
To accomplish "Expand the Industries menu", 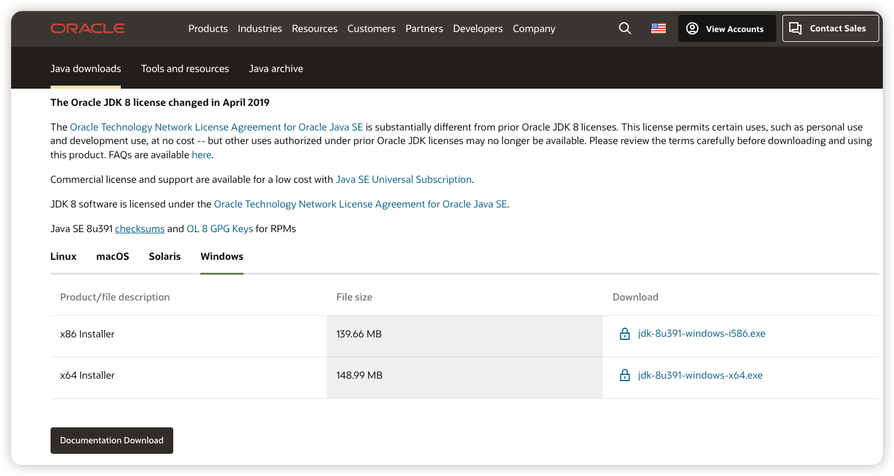I will 260,28.
